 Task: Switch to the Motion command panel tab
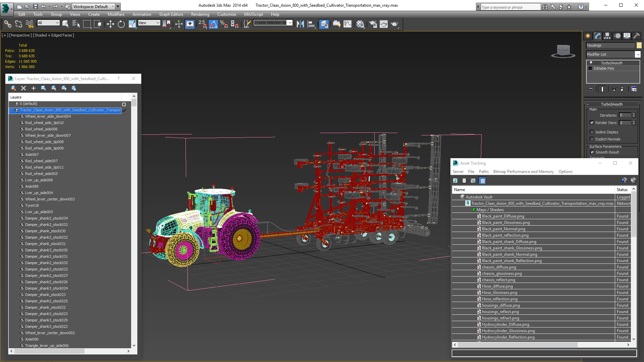[x=618, y=36]
